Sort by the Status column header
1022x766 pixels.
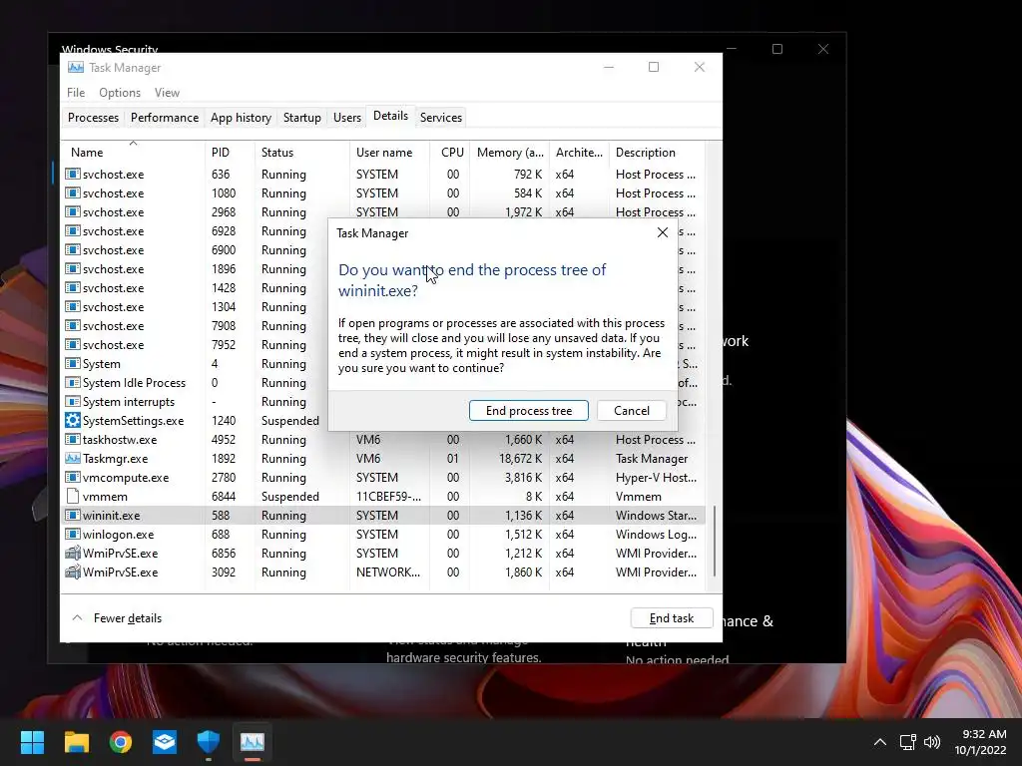point(301,153)
